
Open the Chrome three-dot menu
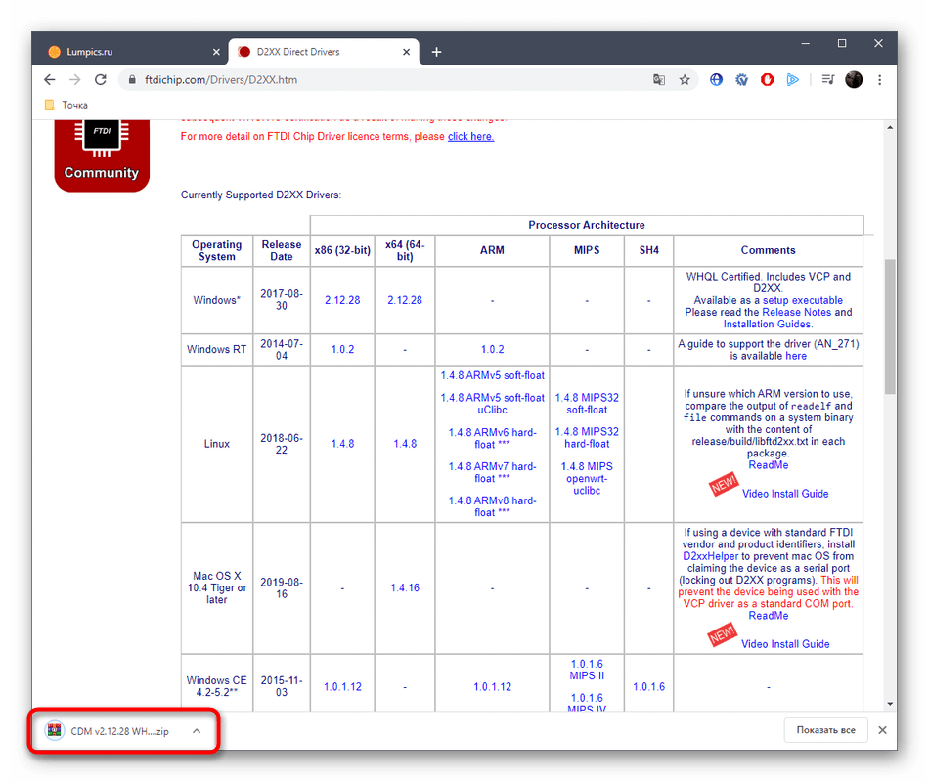pyautogui.click(x=880, y=80)
